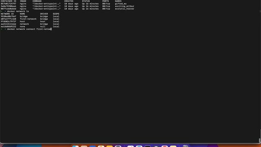
Task: Select container name ecstatic_hoover
Action: click(124, 9)
